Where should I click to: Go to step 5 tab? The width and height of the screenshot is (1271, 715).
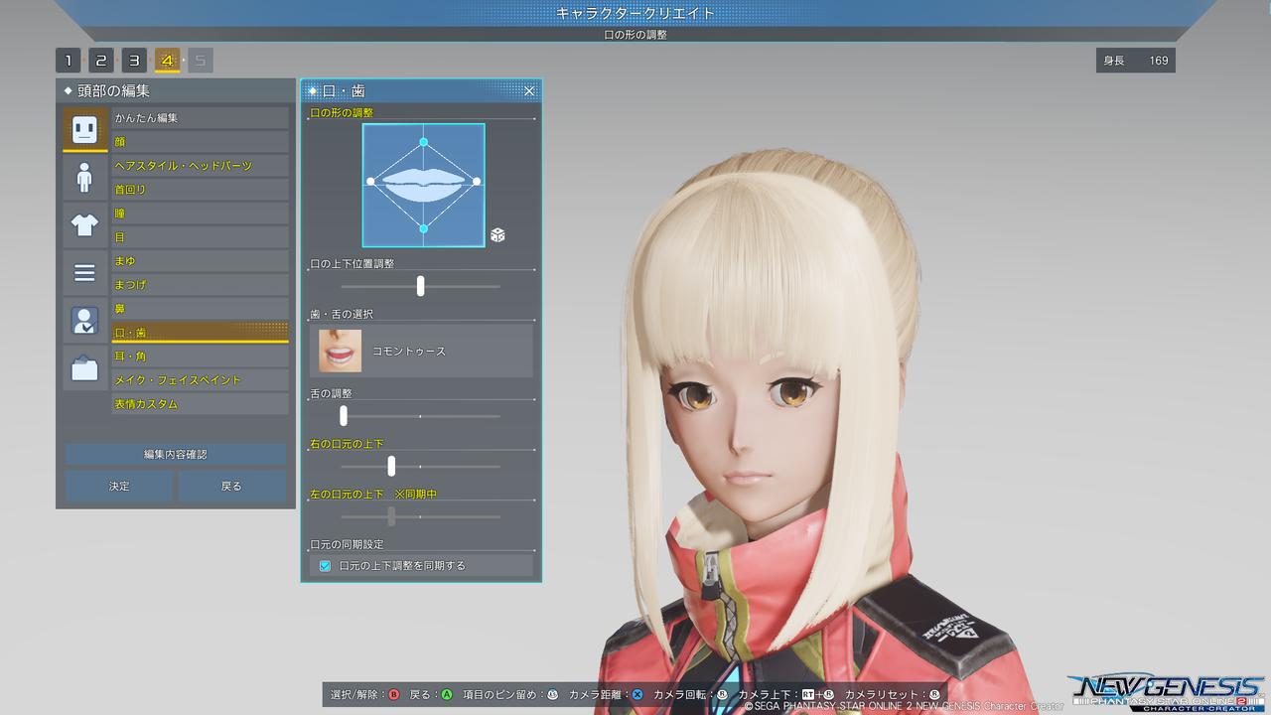(201, 61)
